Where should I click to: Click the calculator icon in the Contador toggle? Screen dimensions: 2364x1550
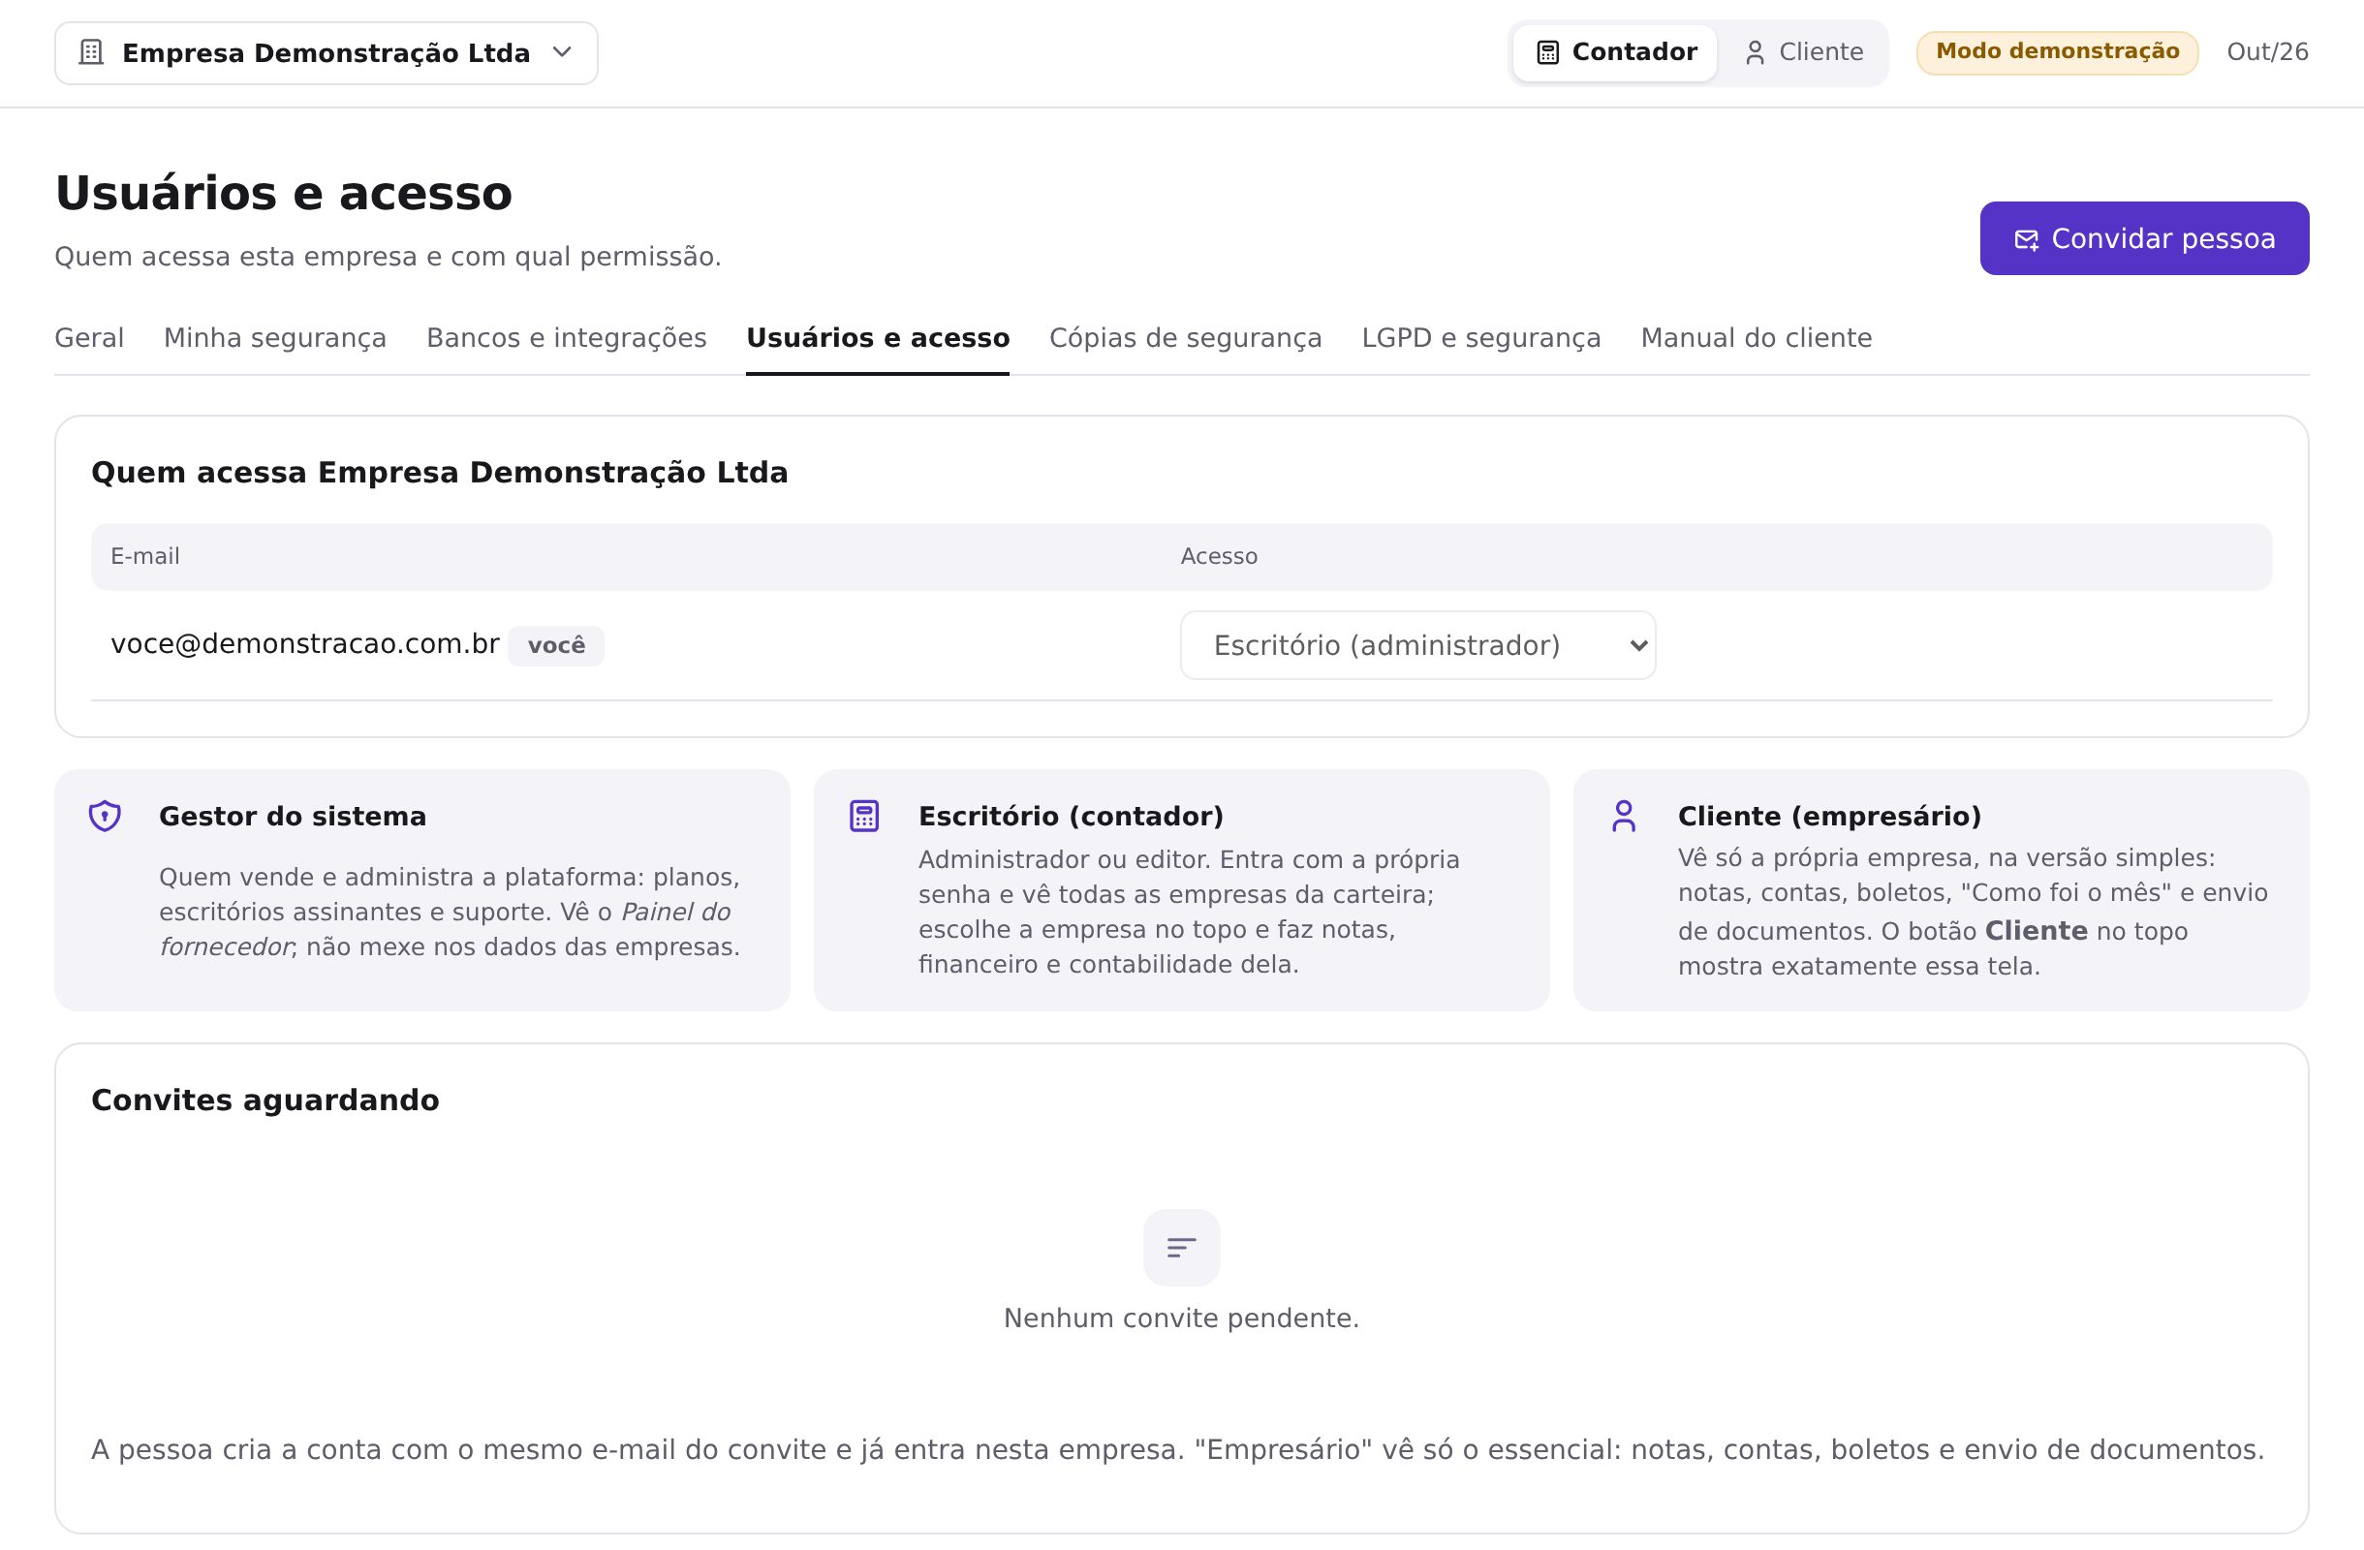click(x=1547, y=52)
